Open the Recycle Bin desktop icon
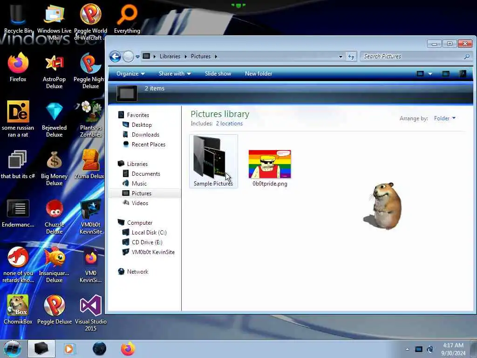 click(x=18, y=19)
